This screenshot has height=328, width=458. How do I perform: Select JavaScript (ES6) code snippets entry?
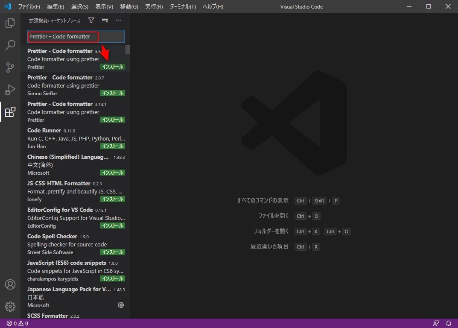coord(75,270)
